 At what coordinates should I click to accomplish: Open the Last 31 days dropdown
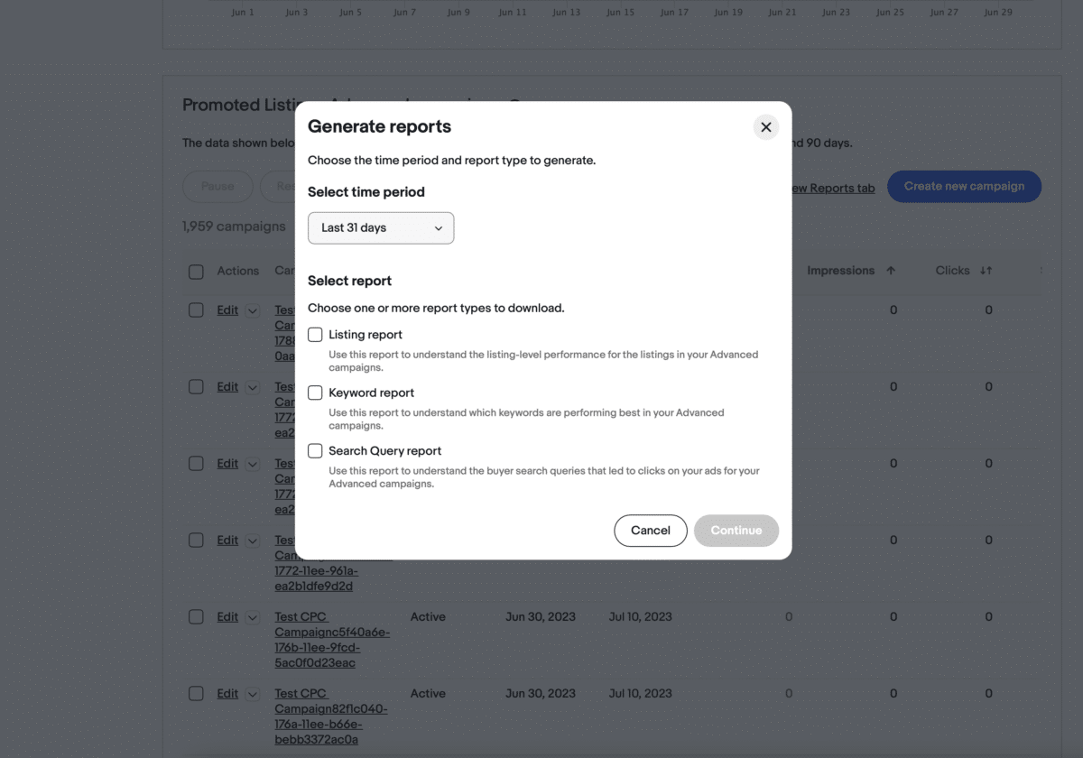pos(381,228)
